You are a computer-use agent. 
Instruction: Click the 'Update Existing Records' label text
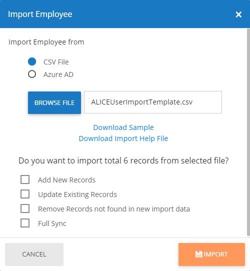pos(77,194)
